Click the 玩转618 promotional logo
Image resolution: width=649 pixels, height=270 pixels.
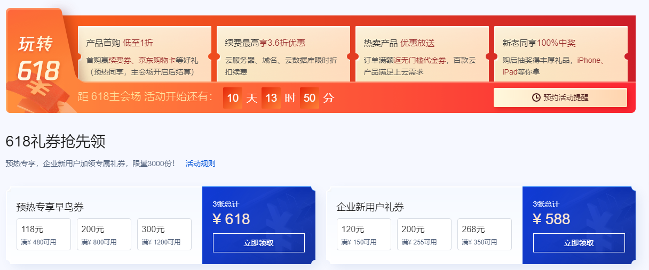(38, 60)
